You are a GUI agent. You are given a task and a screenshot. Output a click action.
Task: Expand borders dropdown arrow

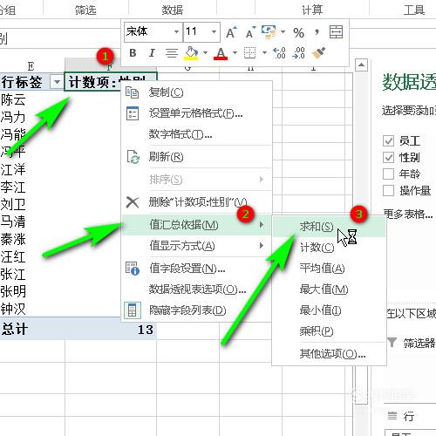[264, 53]
